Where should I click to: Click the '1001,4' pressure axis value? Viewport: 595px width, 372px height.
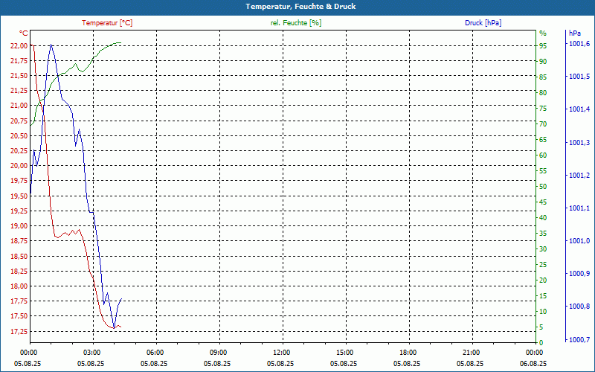point(579,109)
